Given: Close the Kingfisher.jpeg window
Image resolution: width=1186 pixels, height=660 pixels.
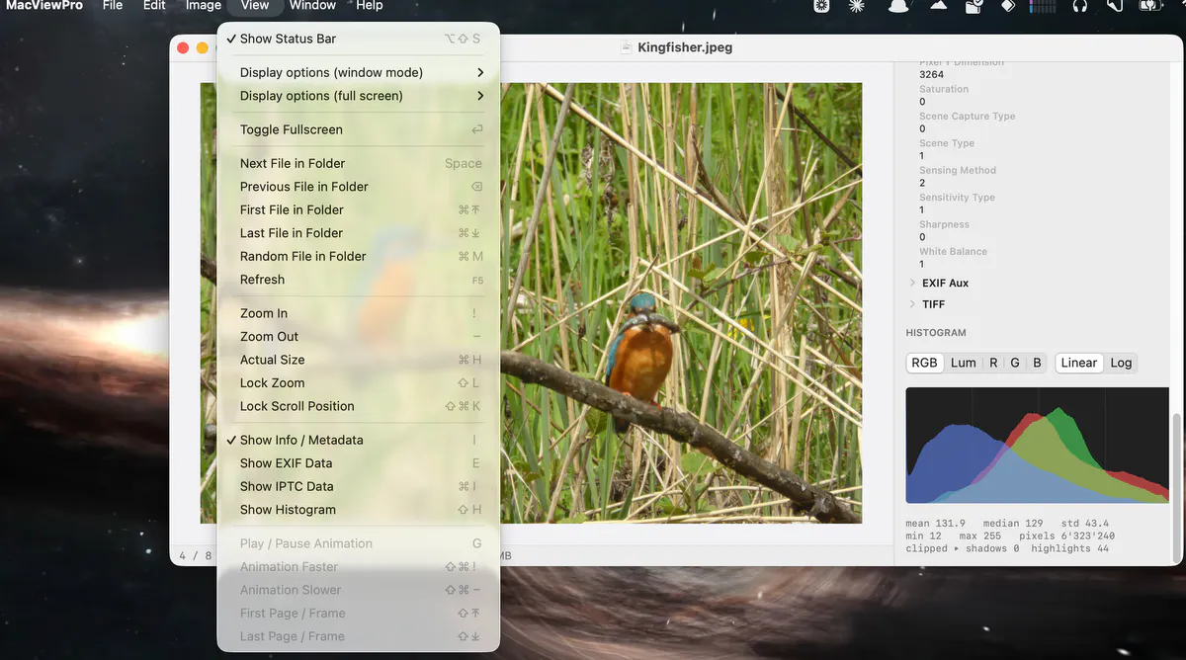Looking at the screenshot, I should coord(183,47).
